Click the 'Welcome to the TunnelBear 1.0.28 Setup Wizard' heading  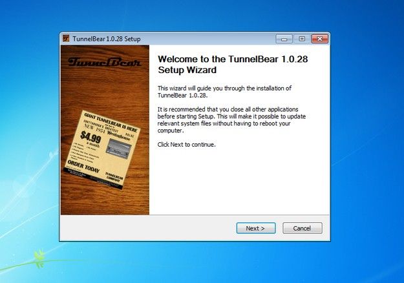(x=233, y=65)
